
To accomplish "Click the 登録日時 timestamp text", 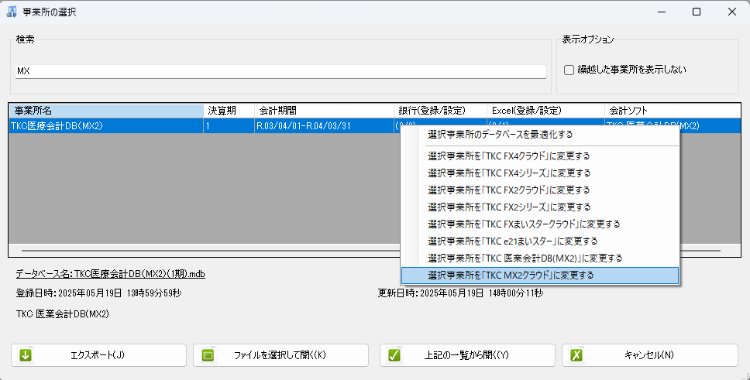I will pos(98,293).
